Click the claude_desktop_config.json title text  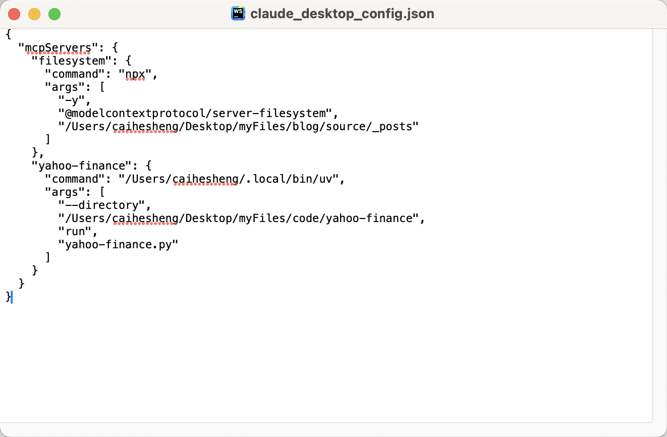pos(342,14)
